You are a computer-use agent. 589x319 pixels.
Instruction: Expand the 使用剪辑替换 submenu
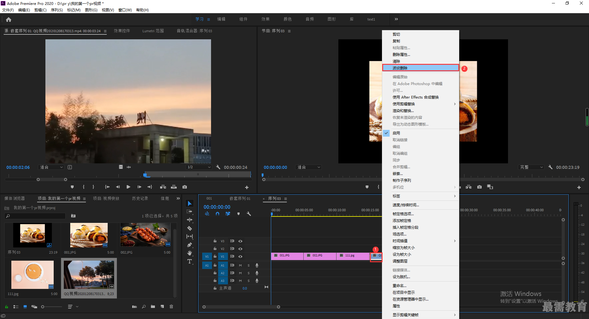pos(421,104)
